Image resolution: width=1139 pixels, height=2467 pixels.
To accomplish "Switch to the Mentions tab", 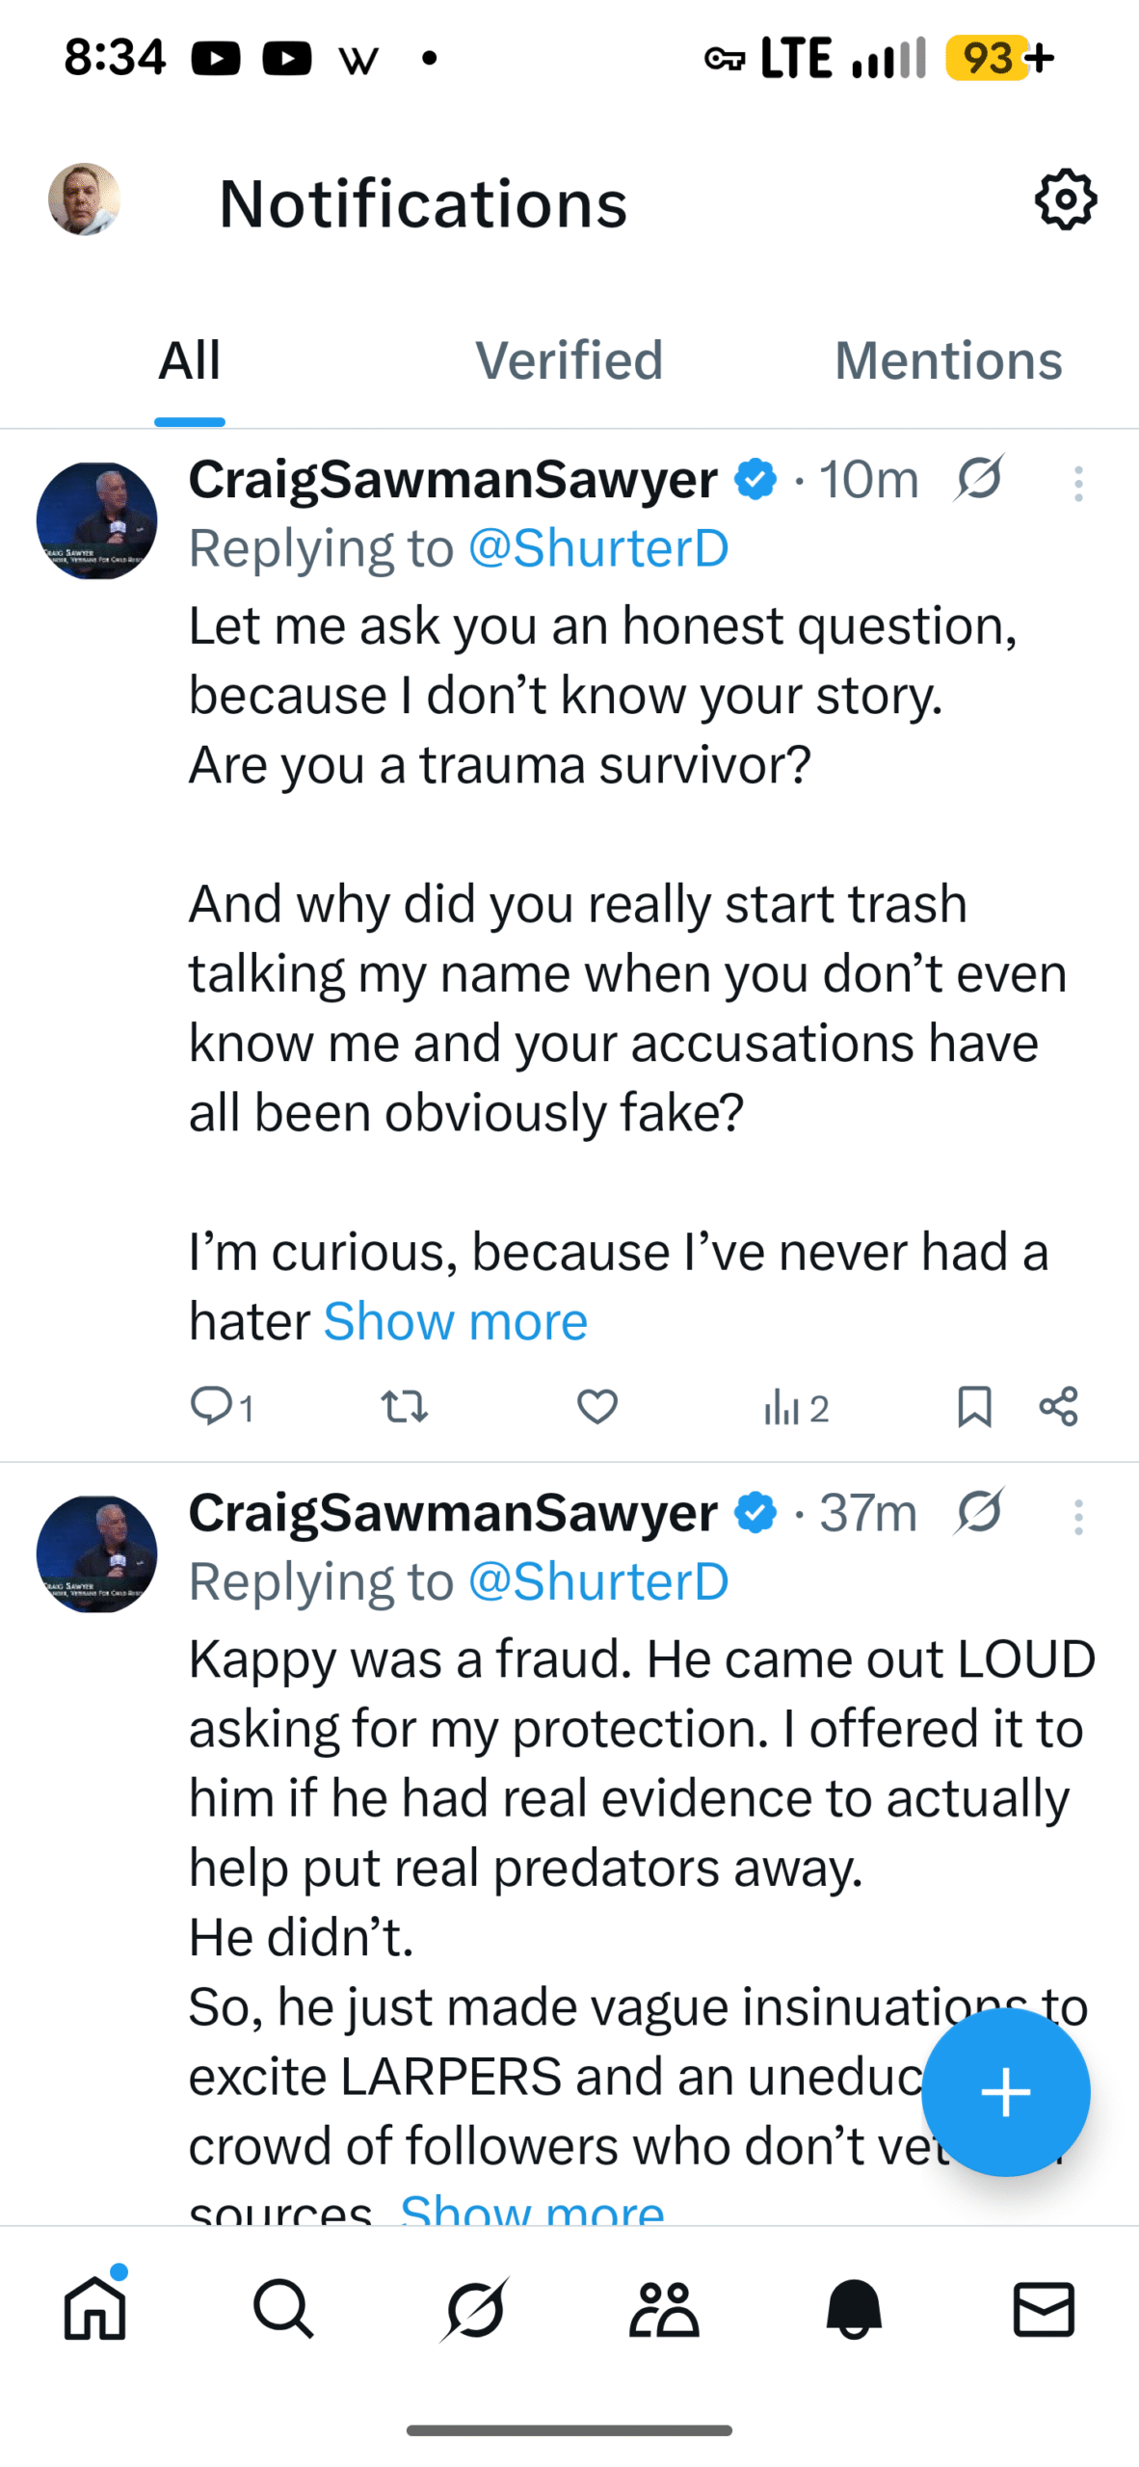I will [948, 360].
